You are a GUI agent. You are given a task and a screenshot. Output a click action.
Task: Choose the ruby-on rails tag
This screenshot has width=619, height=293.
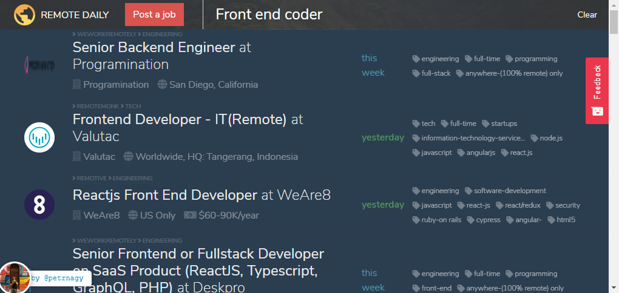(x=441, y=220)
